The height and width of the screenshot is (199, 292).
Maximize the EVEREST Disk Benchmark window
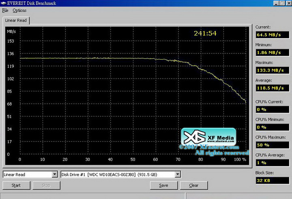pyautogui.click(x=282, y=3)
